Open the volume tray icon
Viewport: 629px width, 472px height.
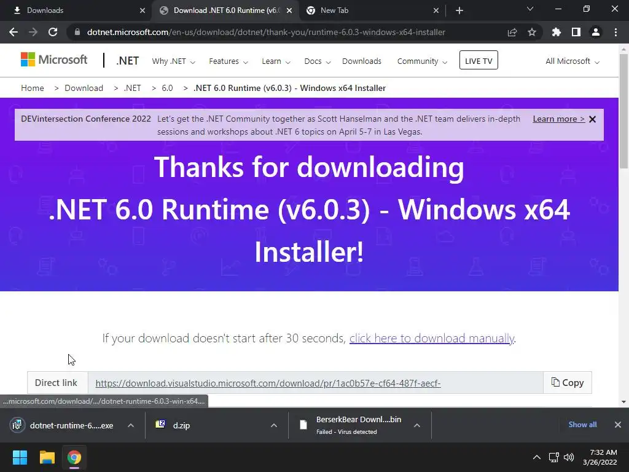[569, 457]
